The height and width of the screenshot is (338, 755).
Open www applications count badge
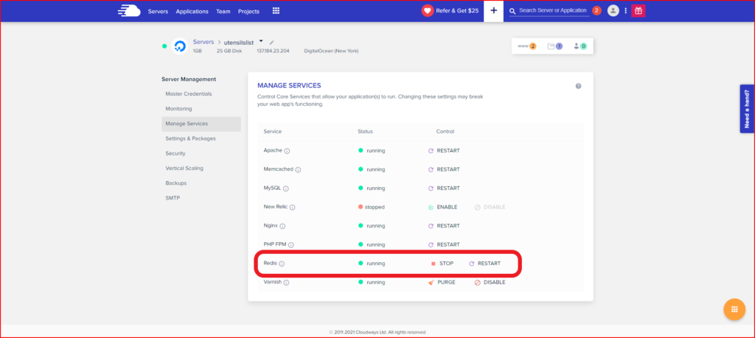pos(526,46)
